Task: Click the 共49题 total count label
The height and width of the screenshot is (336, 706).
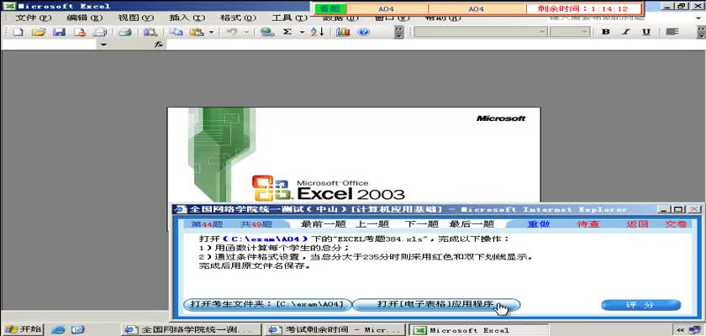Action: 256,224
